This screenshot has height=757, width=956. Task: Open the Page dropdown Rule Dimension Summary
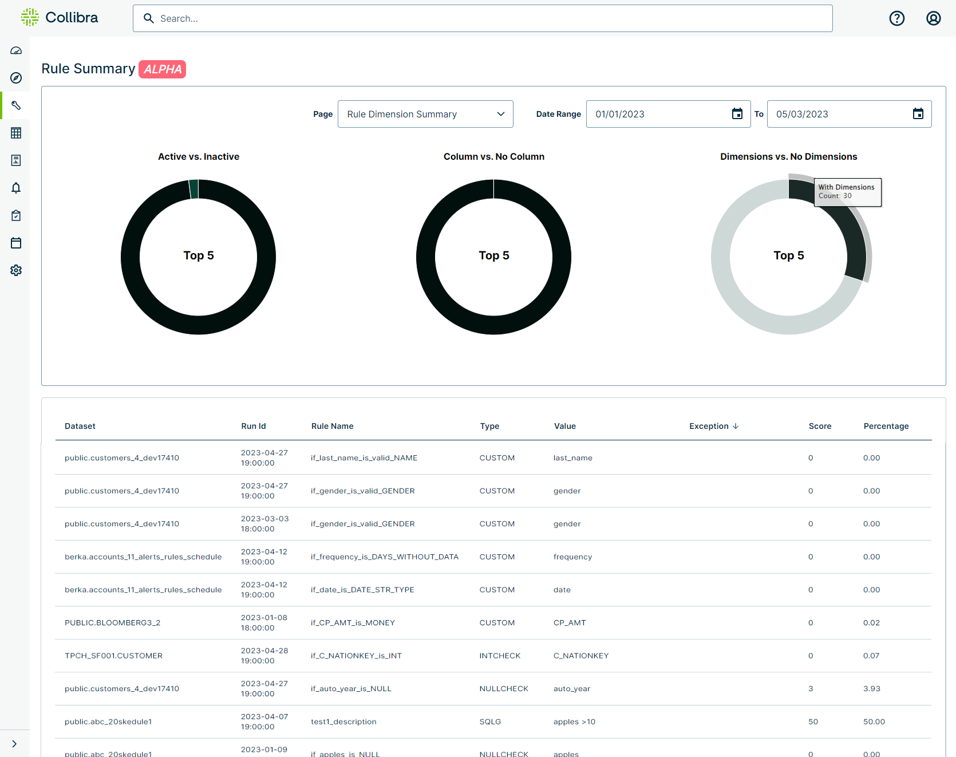(425, 114)
